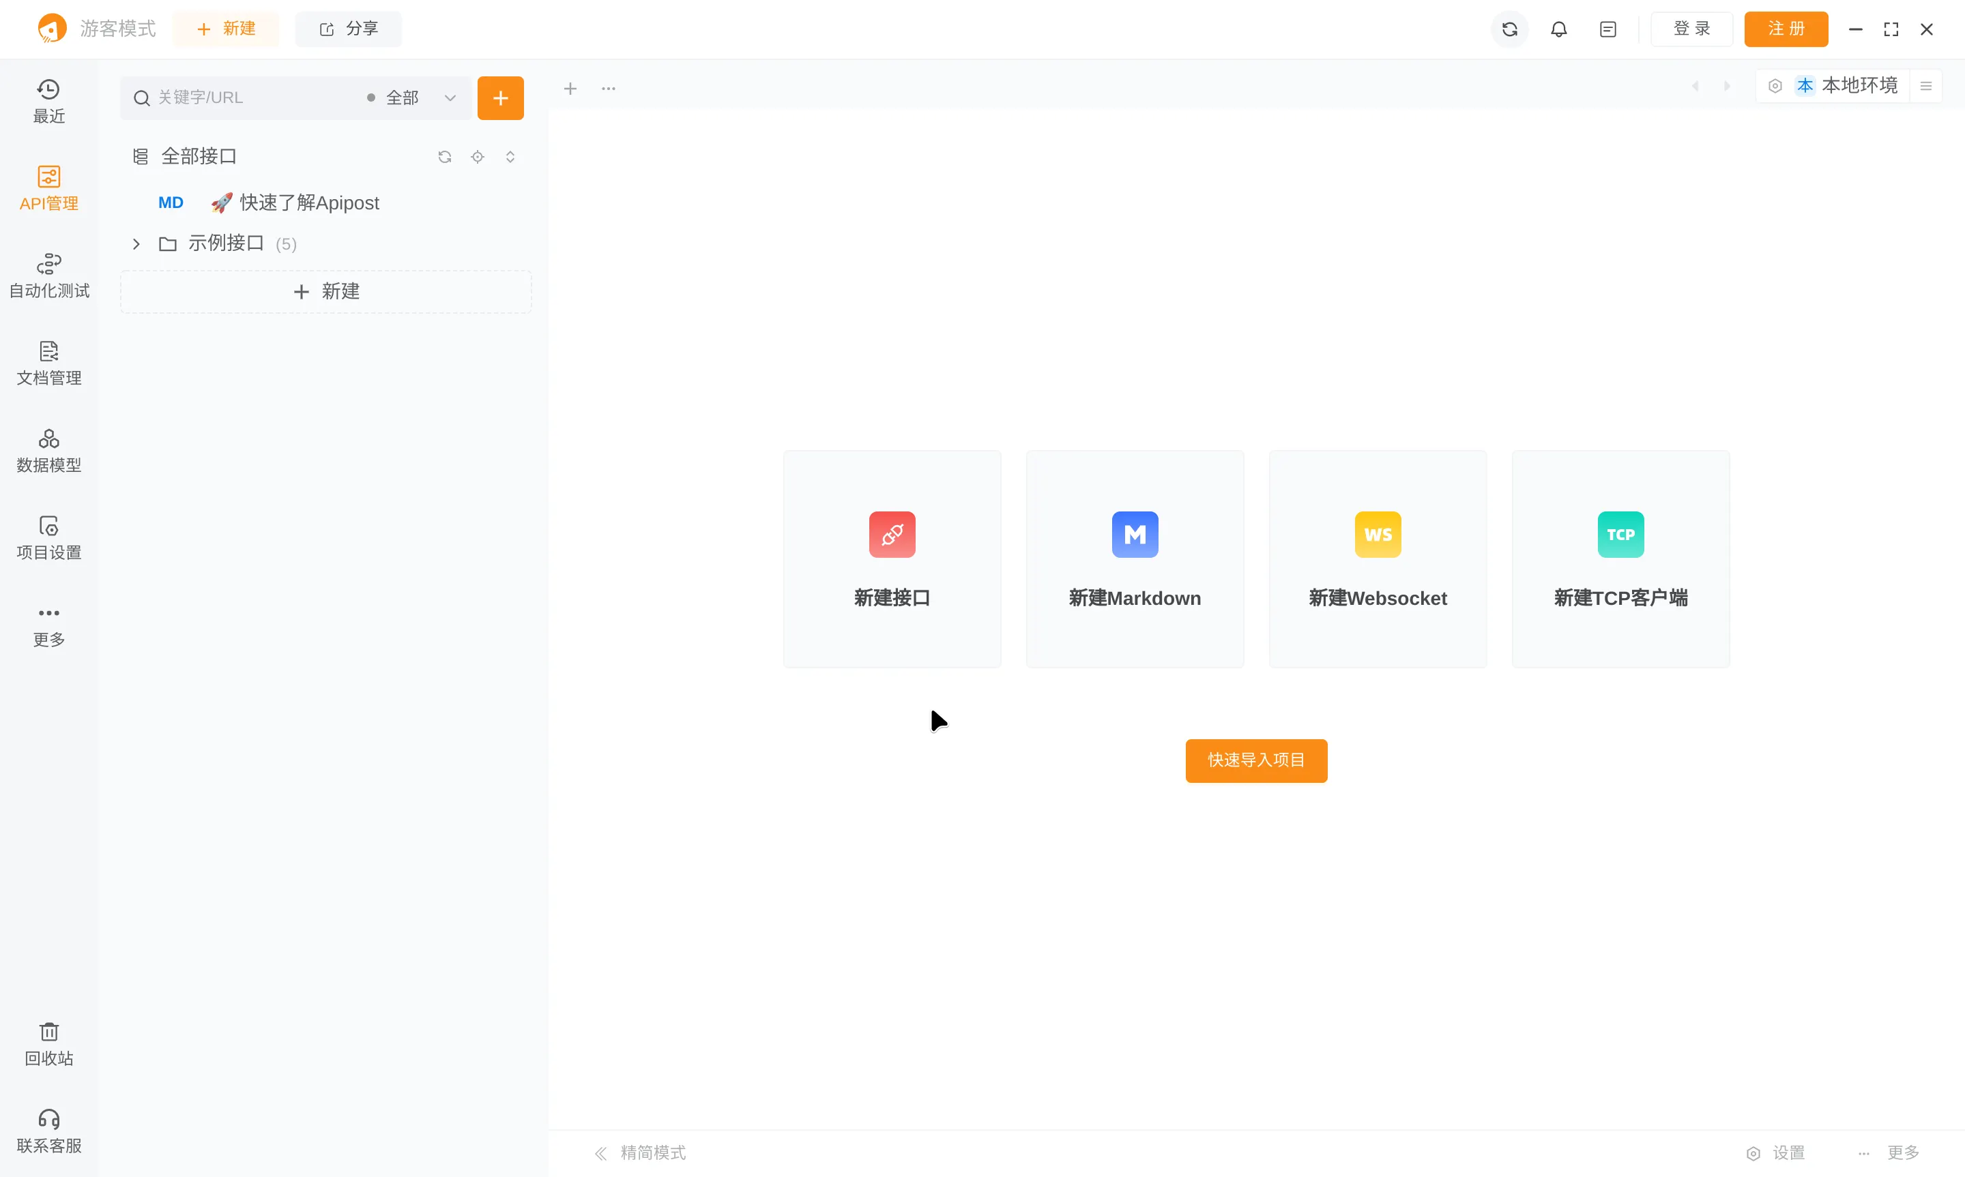1965x1177 pixels.
Task: Refresh the 全部接口 list
Action: 444,157
